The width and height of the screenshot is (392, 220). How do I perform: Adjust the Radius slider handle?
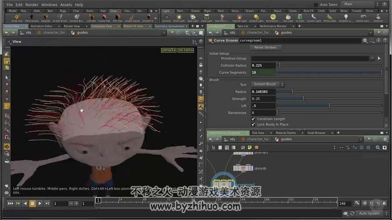pyautogui.click(x=293, y=92)
